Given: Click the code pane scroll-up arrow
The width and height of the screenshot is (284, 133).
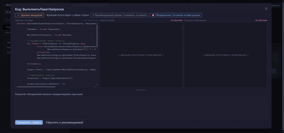Looking at the screenshot, I should (97, 23).
